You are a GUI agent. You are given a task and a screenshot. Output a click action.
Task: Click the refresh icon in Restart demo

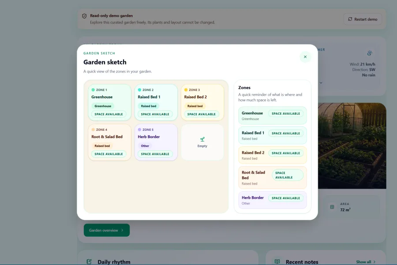350,19
